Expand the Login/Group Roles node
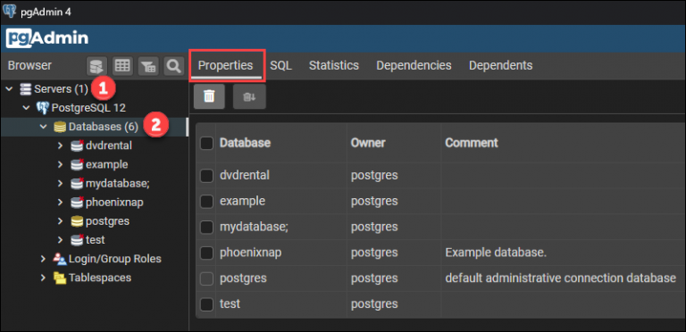686x332 pixels. [43, 259]
